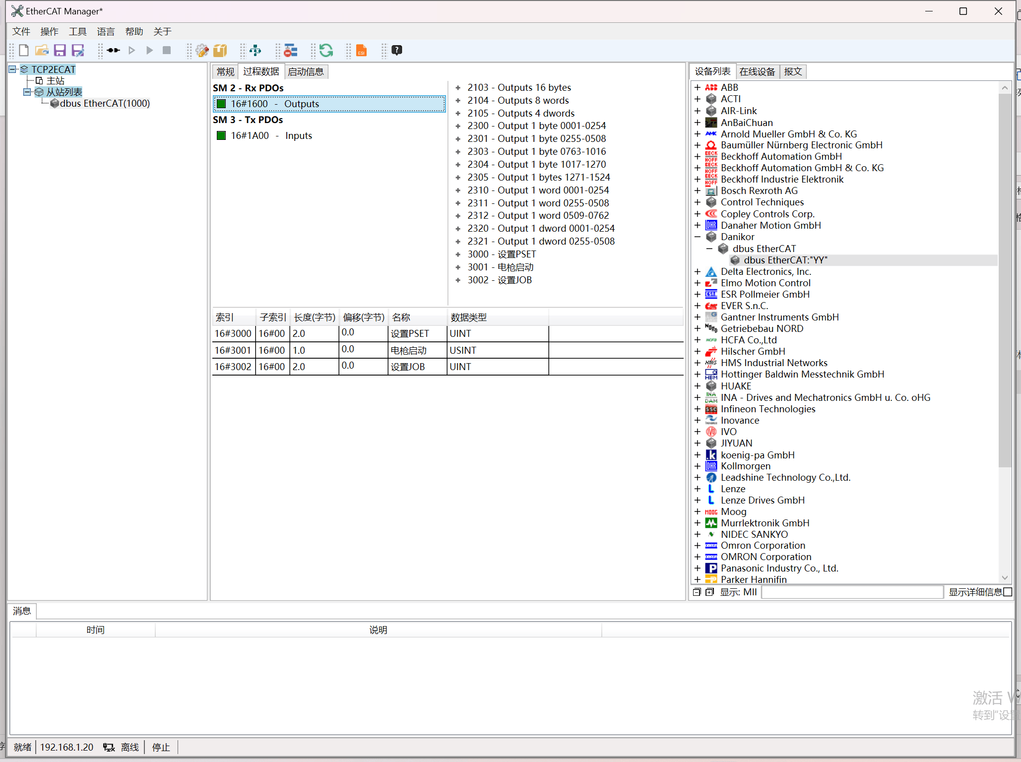Open the 语言 menu
1021x762 pixels.
click(x=106, y=31)
